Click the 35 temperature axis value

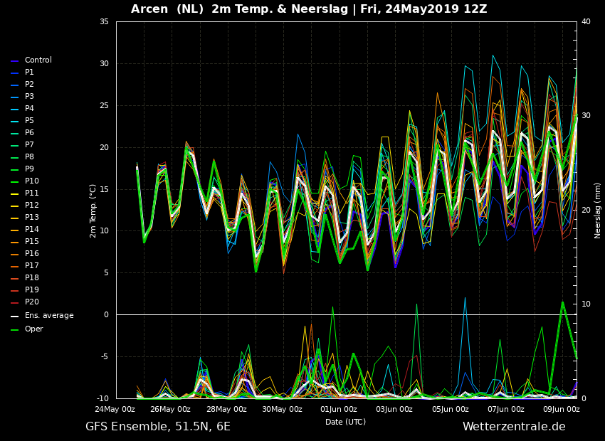[104, 21]
